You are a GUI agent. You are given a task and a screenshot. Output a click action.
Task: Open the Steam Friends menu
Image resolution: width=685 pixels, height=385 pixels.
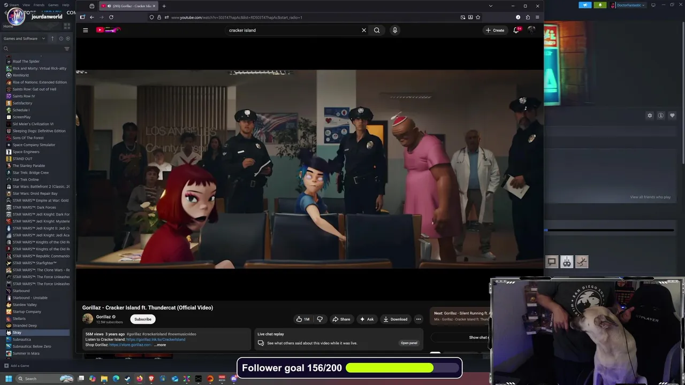pyautogui.click(x=39, y=5)
